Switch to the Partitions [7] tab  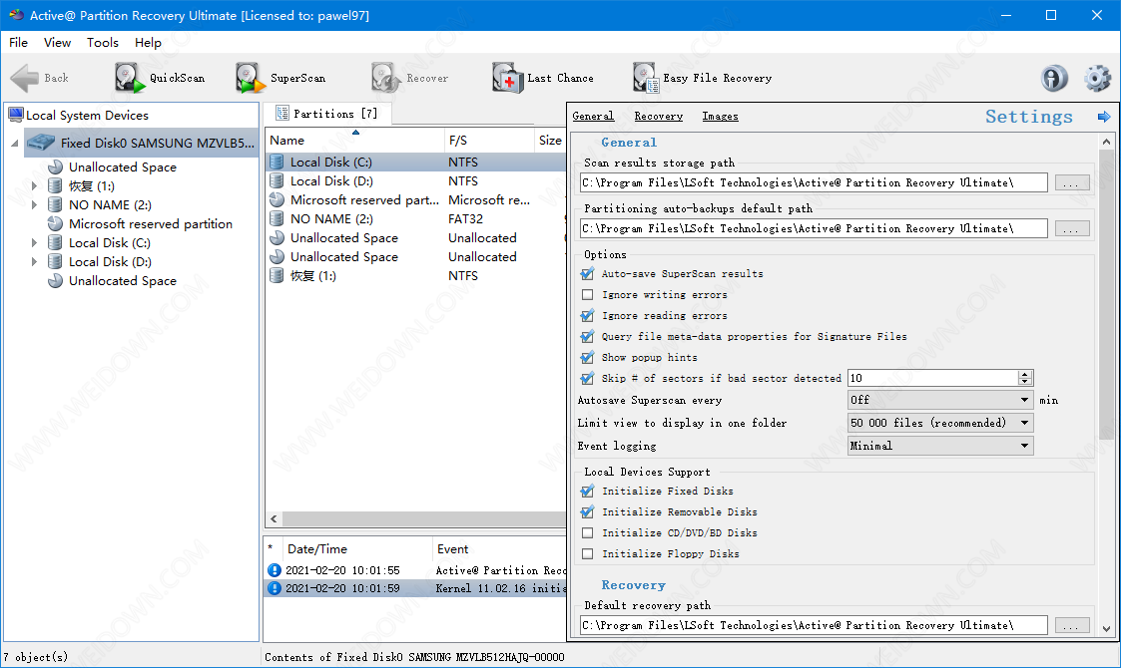click(x=326, y=114)
